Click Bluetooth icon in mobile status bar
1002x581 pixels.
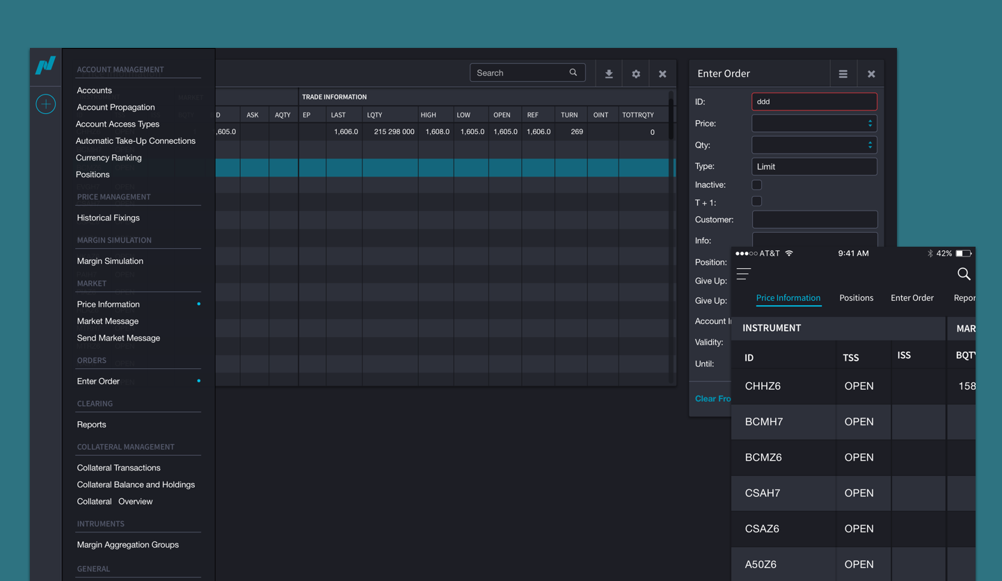930,254
